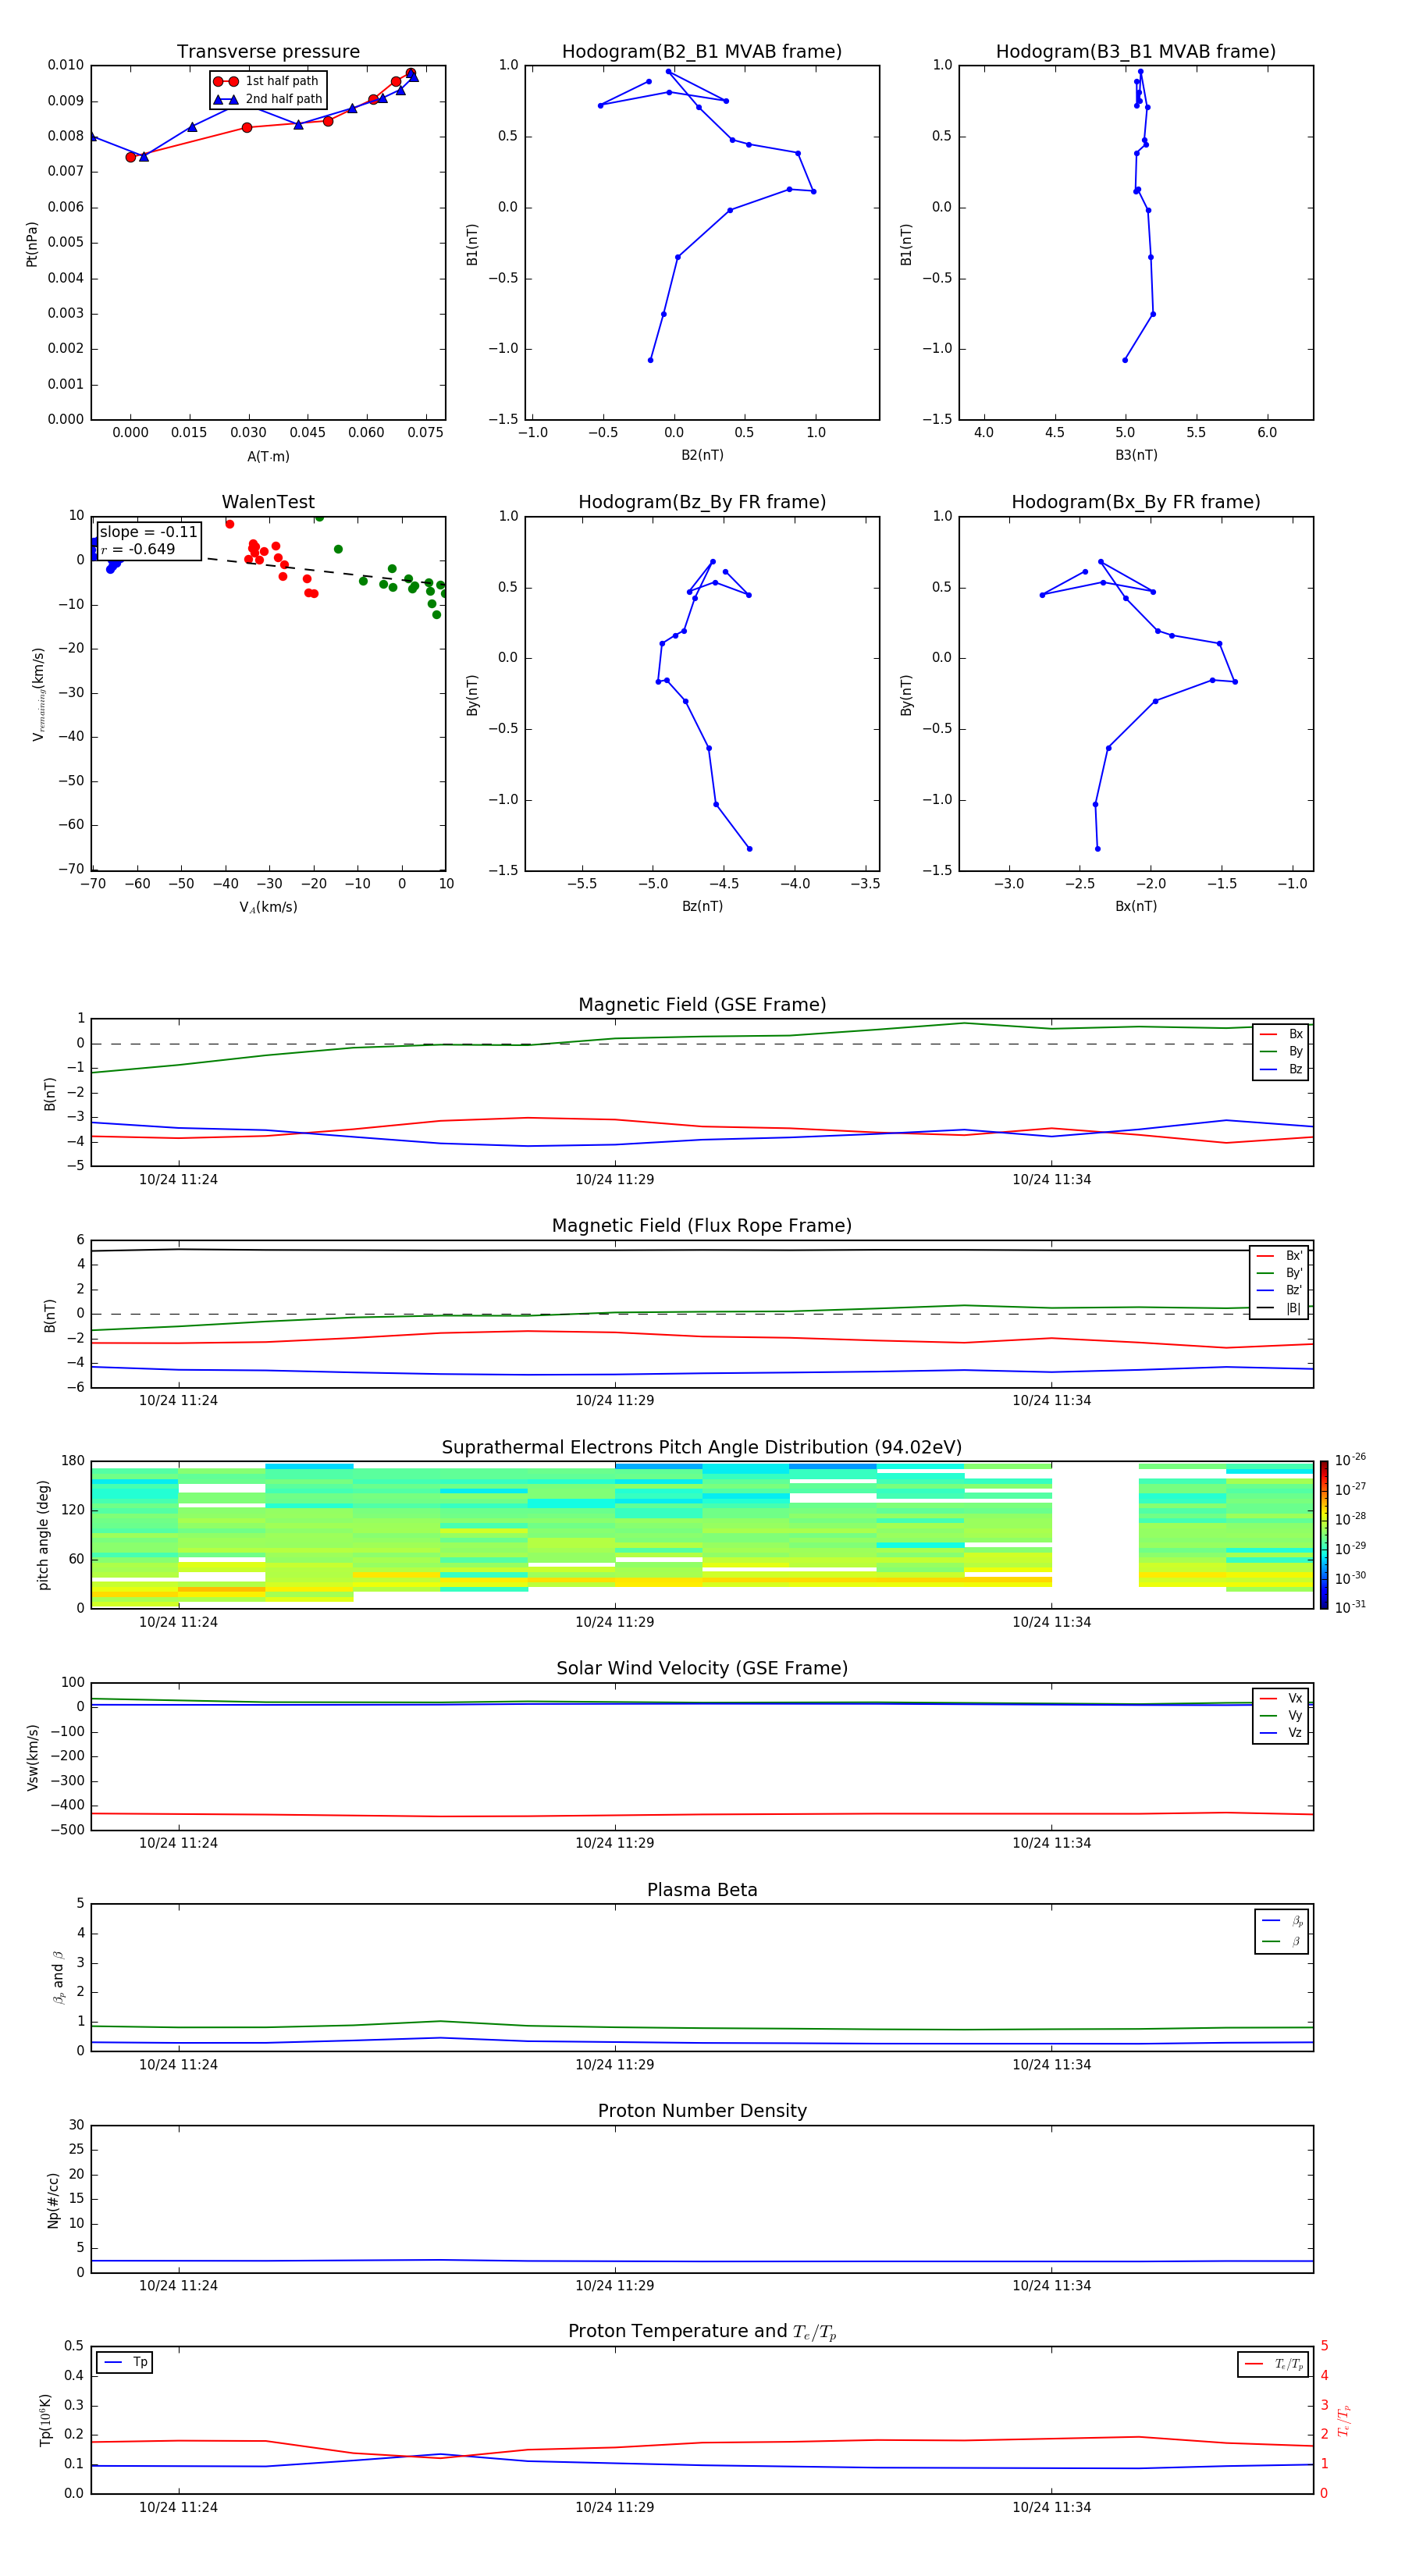Click the "Tp(10^6K)" left axis label
This screenshot has height=2576, width=1405.
click(x=45, y=2420)
